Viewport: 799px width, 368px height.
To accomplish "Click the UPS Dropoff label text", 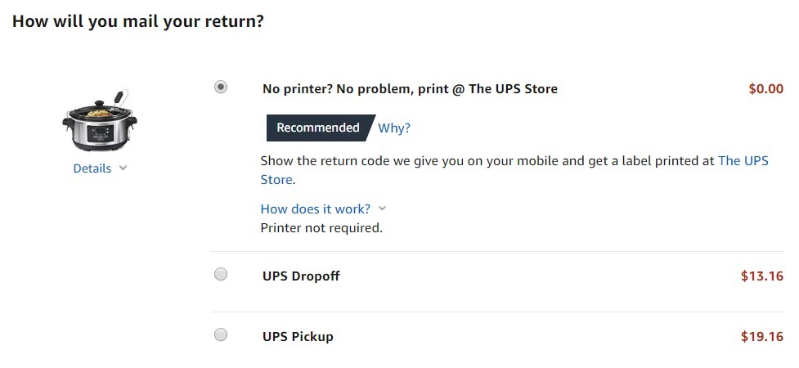I will click(x=301, y=276).
